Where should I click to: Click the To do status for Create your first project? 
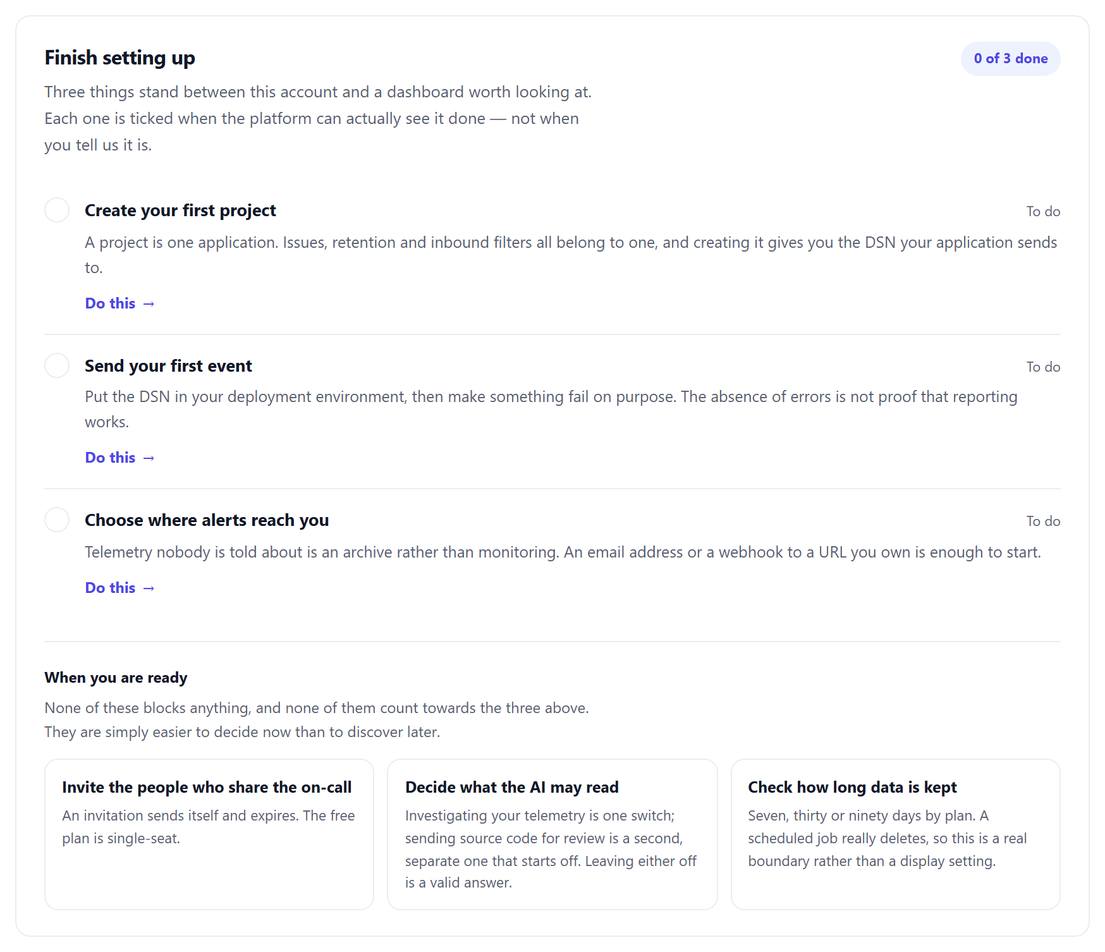[x=1043, y=211]
